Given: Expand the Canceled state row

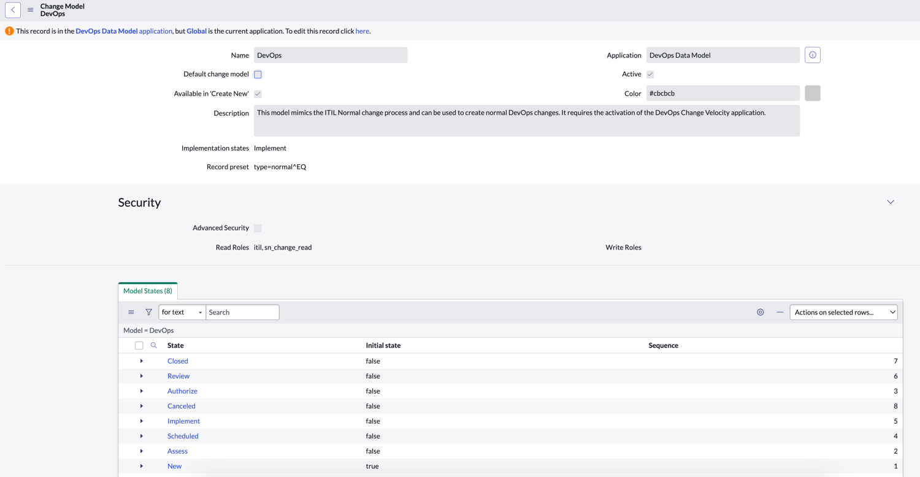Looking at the screenshot, I should (142, 406).
